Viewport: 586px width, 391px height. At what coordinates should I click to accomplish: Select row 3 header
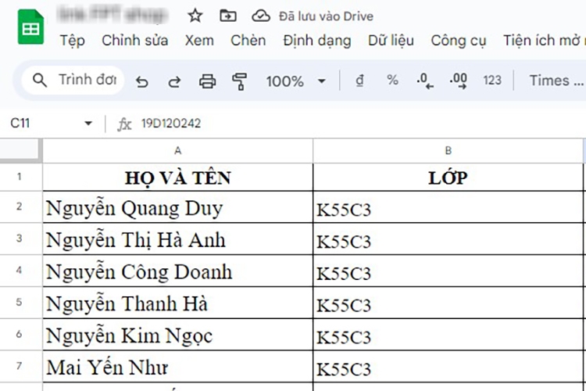click(21, 239)
